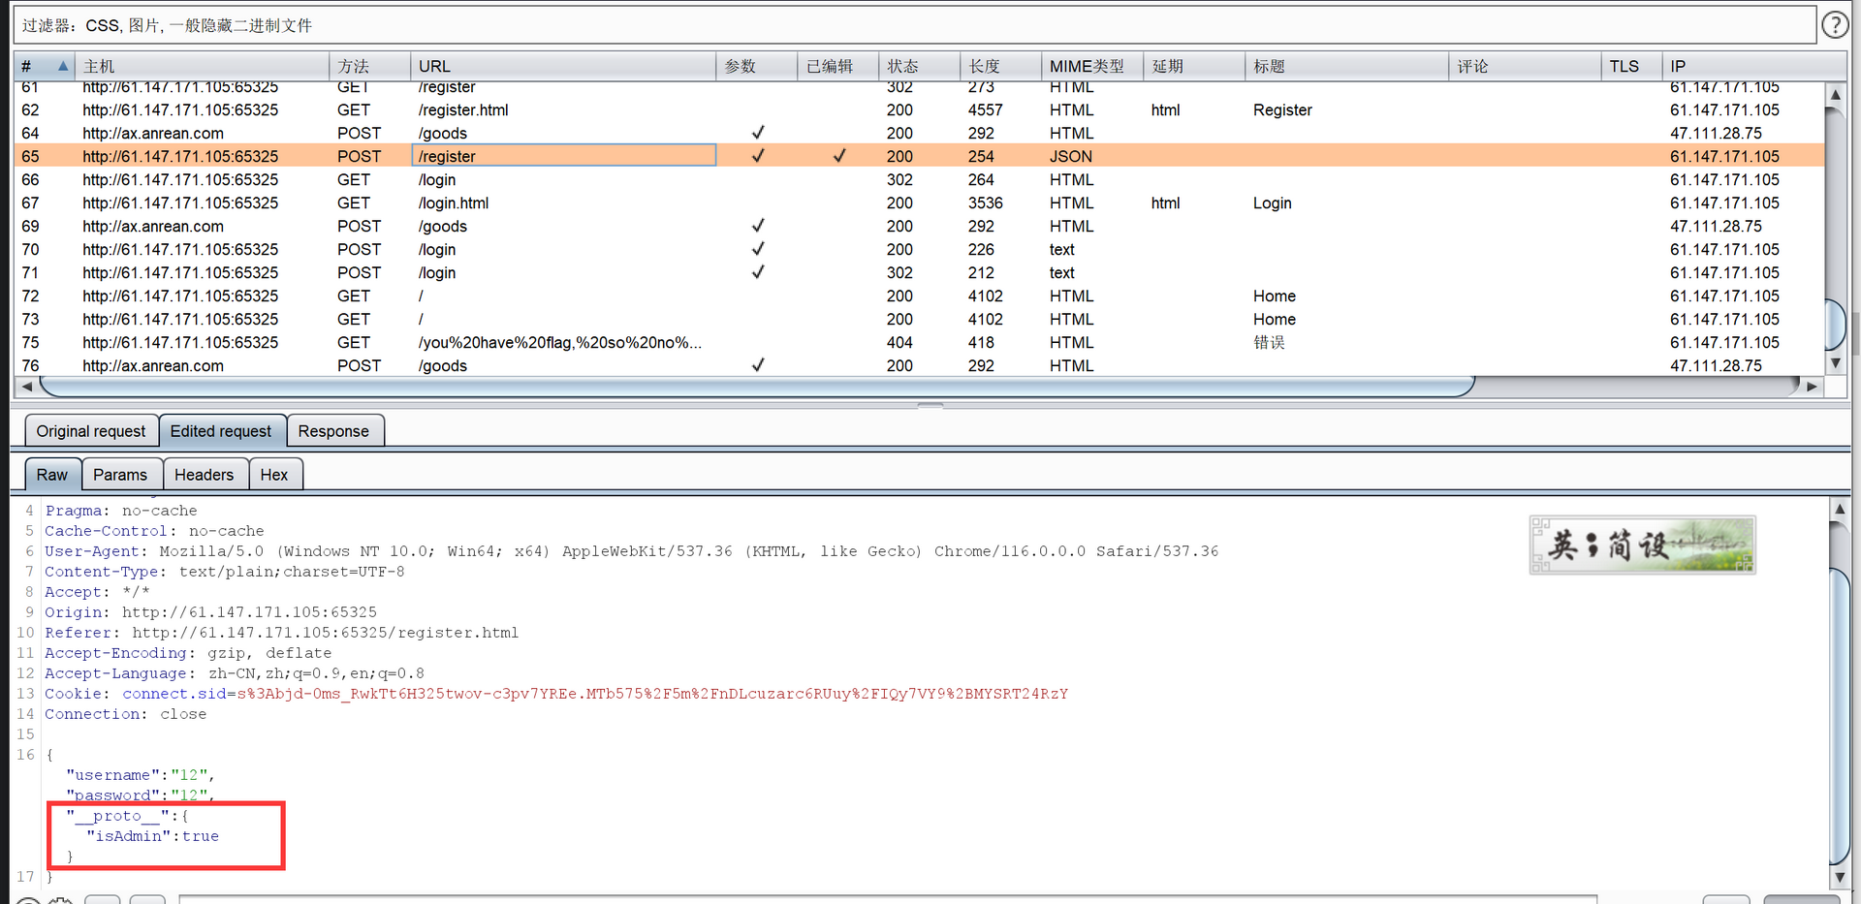This screenshot has width=1861, height=904.
Task: Sort by the MIME类型 column header
Action: click(1087, 66)
